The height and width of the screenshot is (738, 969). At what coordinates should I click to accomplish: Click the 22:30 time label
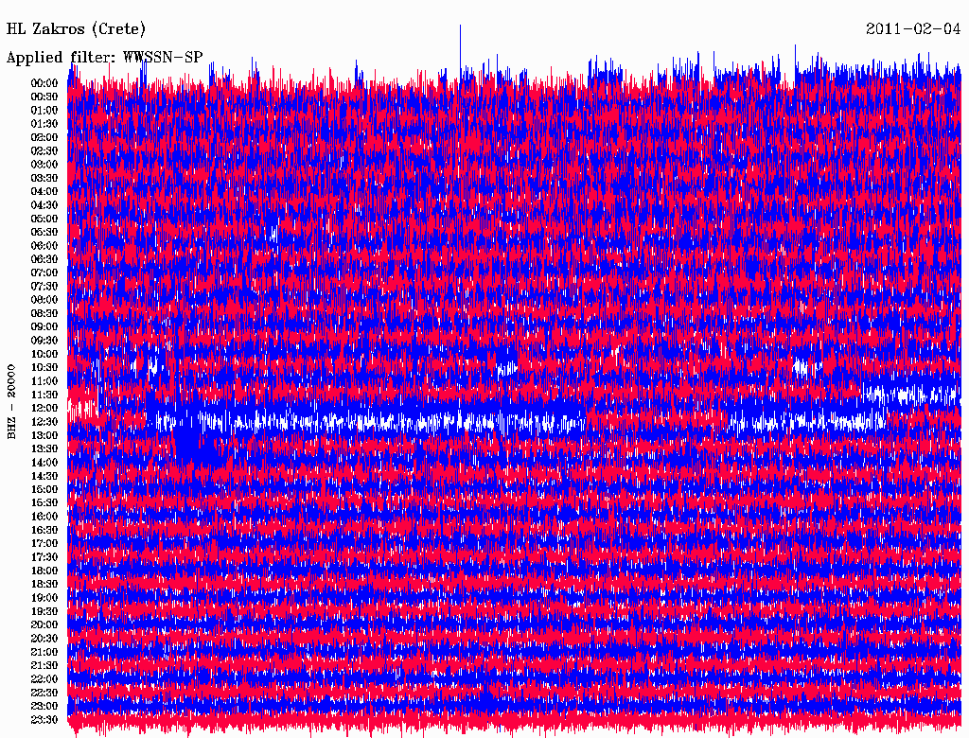[x=44, y=693]
